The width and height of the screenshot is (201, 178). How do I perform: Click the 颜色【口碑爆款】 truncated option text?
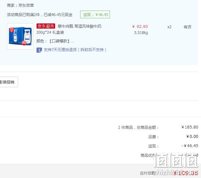point(55,41)
